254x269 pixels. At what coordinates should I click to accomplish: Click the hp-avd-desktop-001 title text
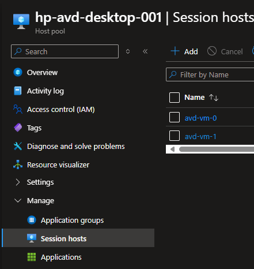[98, 18]
